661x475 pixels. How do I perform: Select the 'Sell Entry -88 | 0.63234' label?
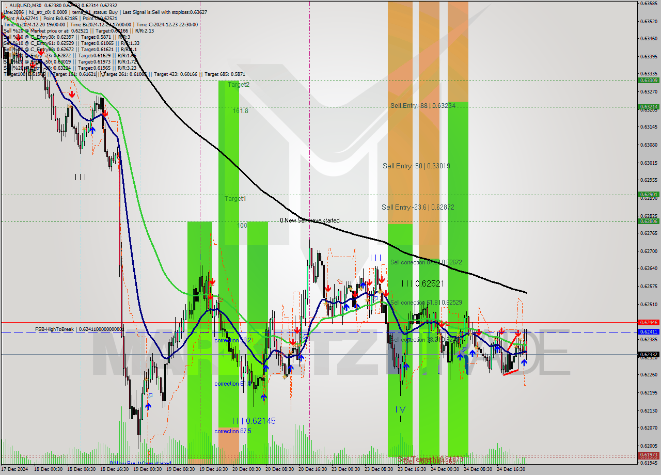pos(423,105)
